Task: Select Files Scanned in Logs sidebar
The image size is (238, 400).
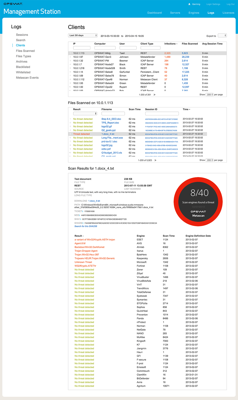Action: point(25,51)
